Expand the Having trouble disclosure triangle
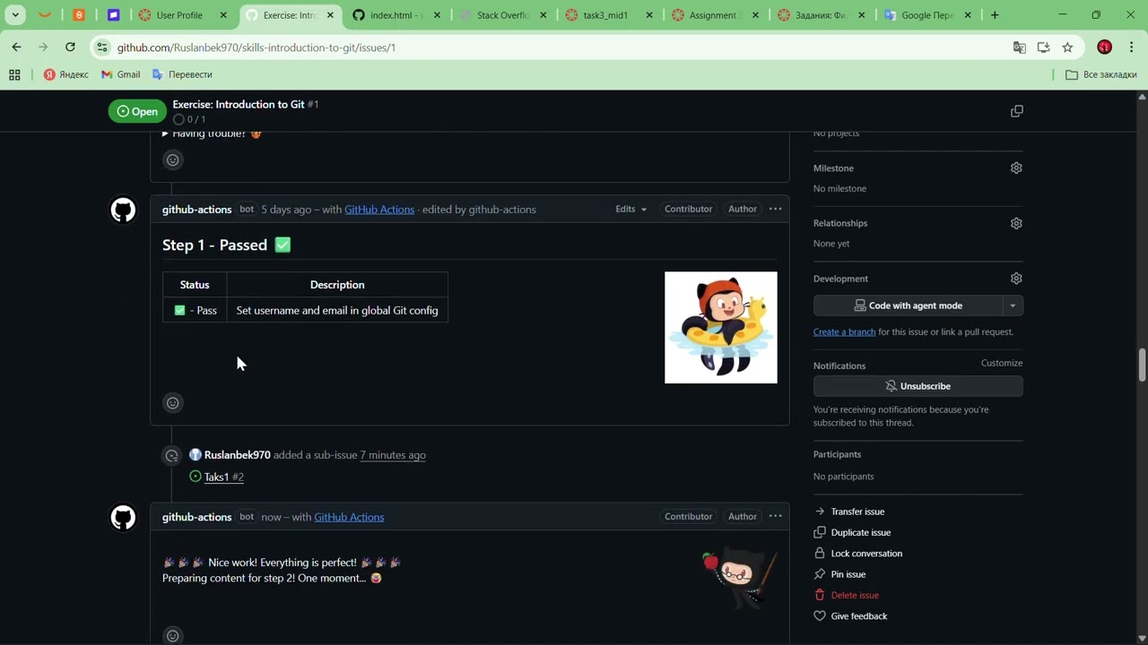Screen dimensions: 1148x645 (x=165, y=133)
